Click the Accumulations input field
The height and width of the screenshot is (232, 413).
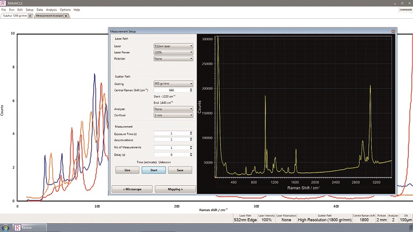171,139
